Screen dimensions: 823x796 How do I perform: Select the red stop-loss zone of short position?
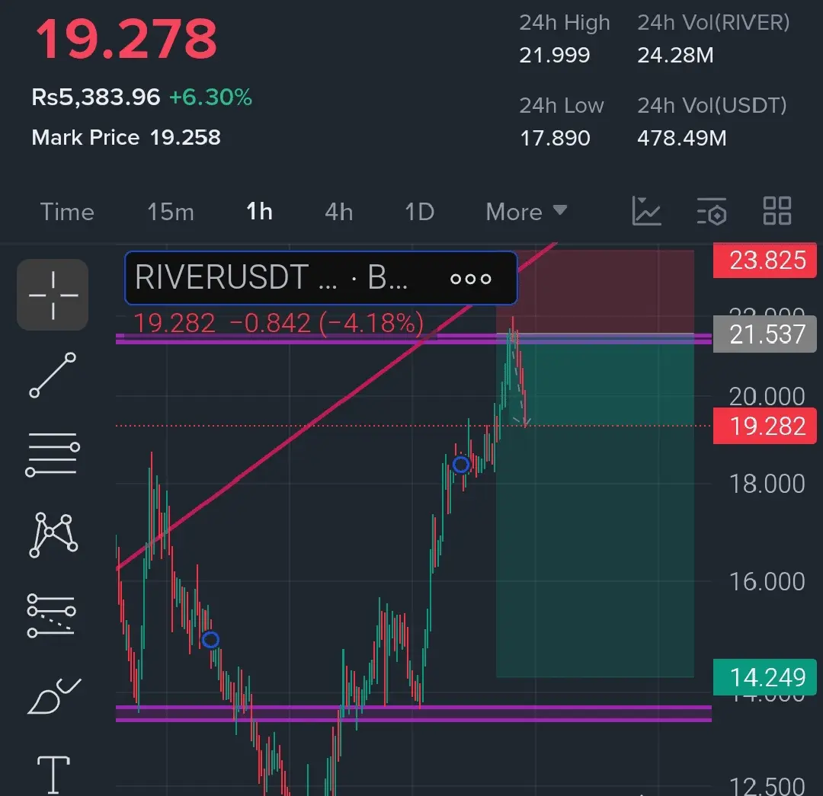[594, 292]
